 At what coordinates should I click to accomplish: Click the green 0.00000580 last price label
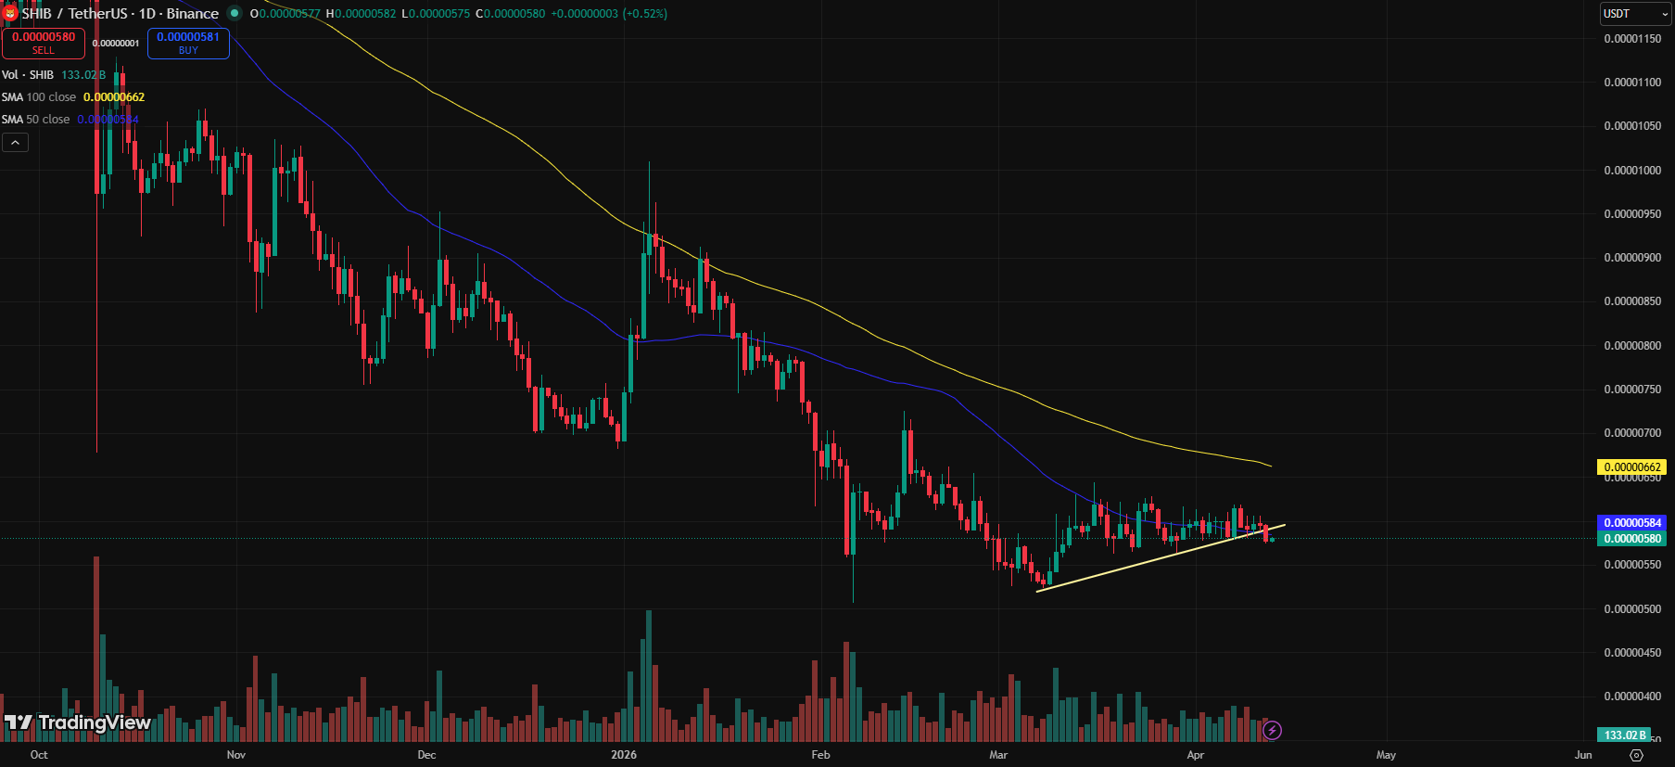pos(1632,539)
